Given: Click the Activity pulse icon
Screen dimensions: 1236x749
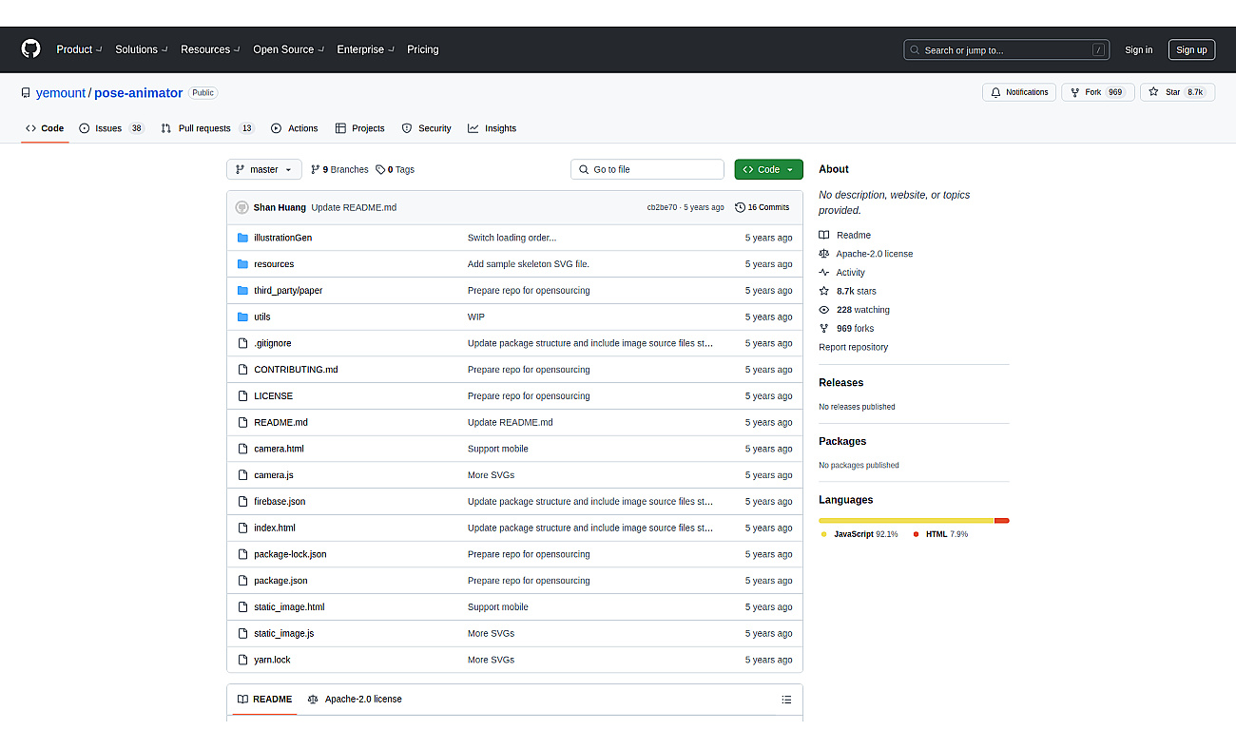Looking at the screenshot, I should pos(824,273).
